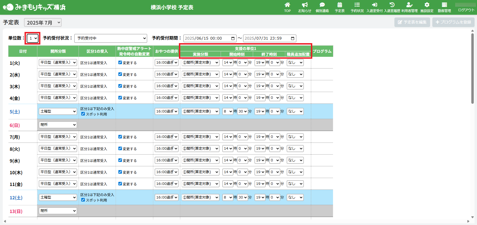Click the プログラムを登録 button
The height and width of the screenshot is (225, 477).
tap(453, 22)
